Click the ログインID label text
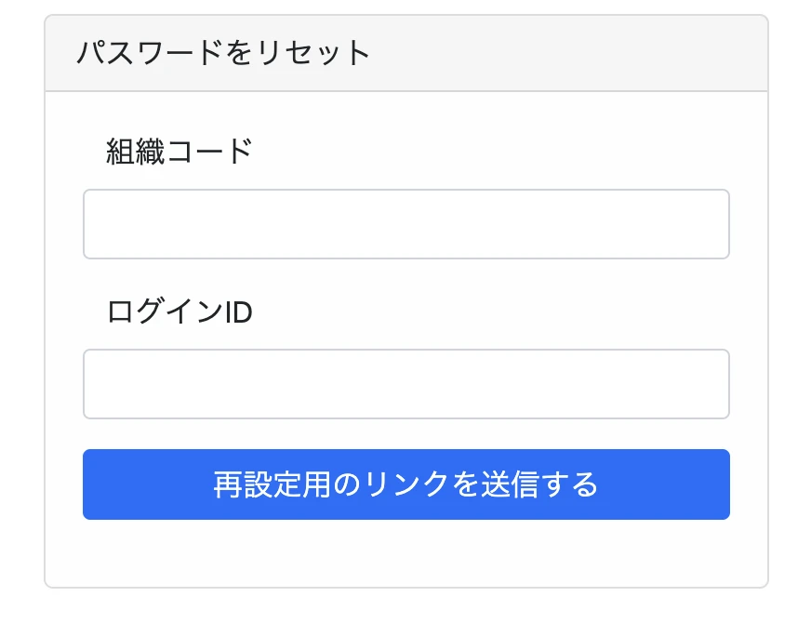The image size is (811, 623). click(x=179, y=311)
